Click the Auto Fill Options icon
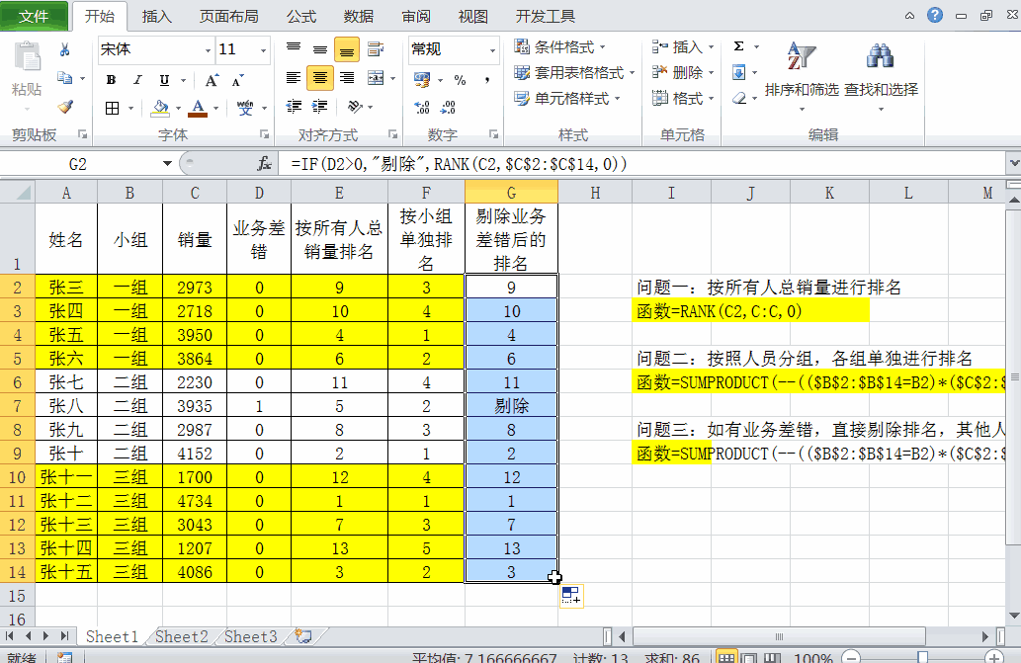This screenshot has height=663, width=1021. (x=571, y=596)
